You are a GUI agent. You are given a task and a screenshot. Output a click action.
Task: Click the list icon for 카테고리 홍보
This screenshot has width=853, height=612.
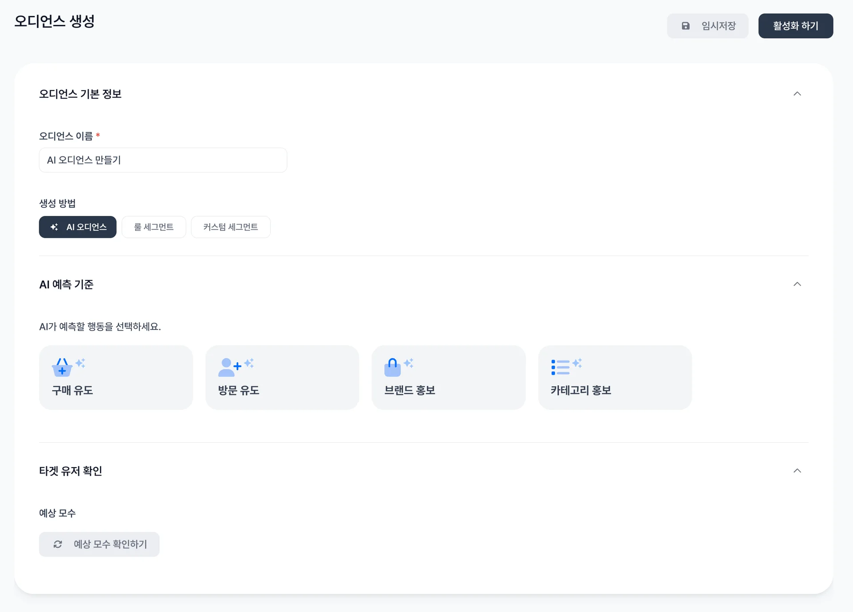560,368
